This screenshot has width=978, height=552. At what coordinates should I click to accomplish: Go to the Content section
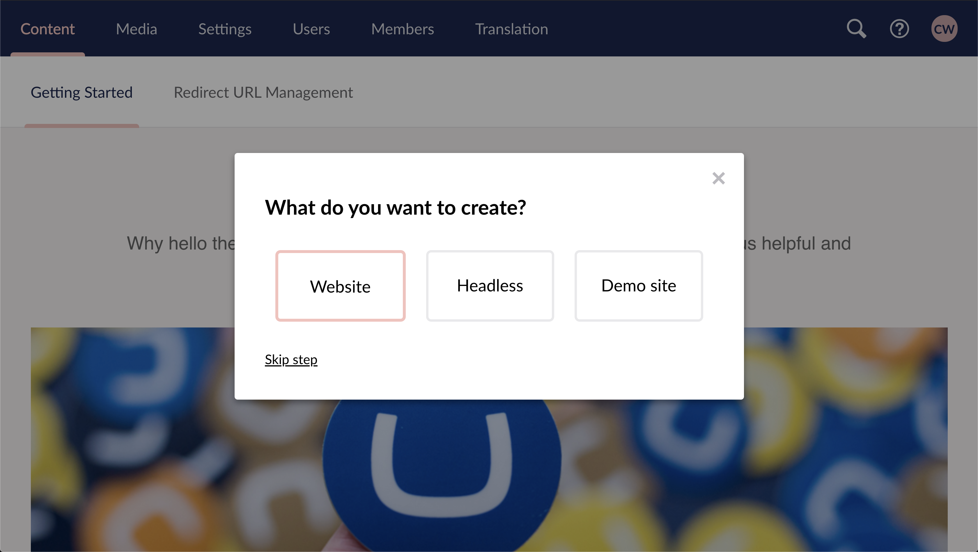[47, 29]
